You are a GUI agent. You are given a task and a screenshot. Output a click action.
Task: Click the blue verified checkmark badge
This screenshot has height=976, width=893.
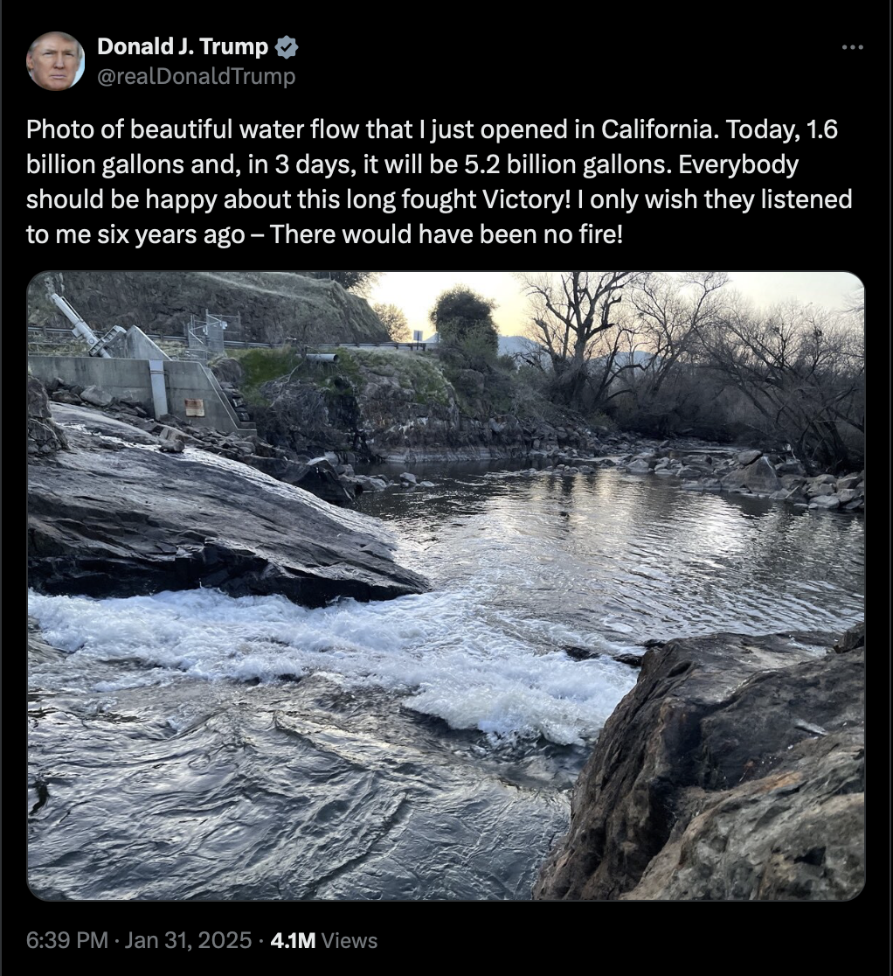coord(287,47)
